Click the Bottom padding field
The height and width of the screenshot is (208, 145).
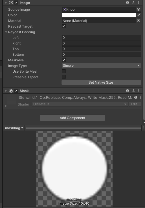coord(101,55)
